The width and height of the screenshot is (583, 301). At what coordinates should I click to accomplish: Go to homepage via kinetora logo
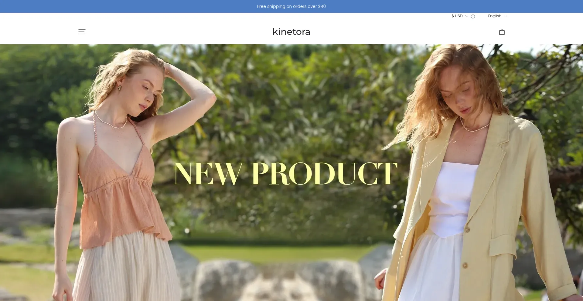coord(291,32)
